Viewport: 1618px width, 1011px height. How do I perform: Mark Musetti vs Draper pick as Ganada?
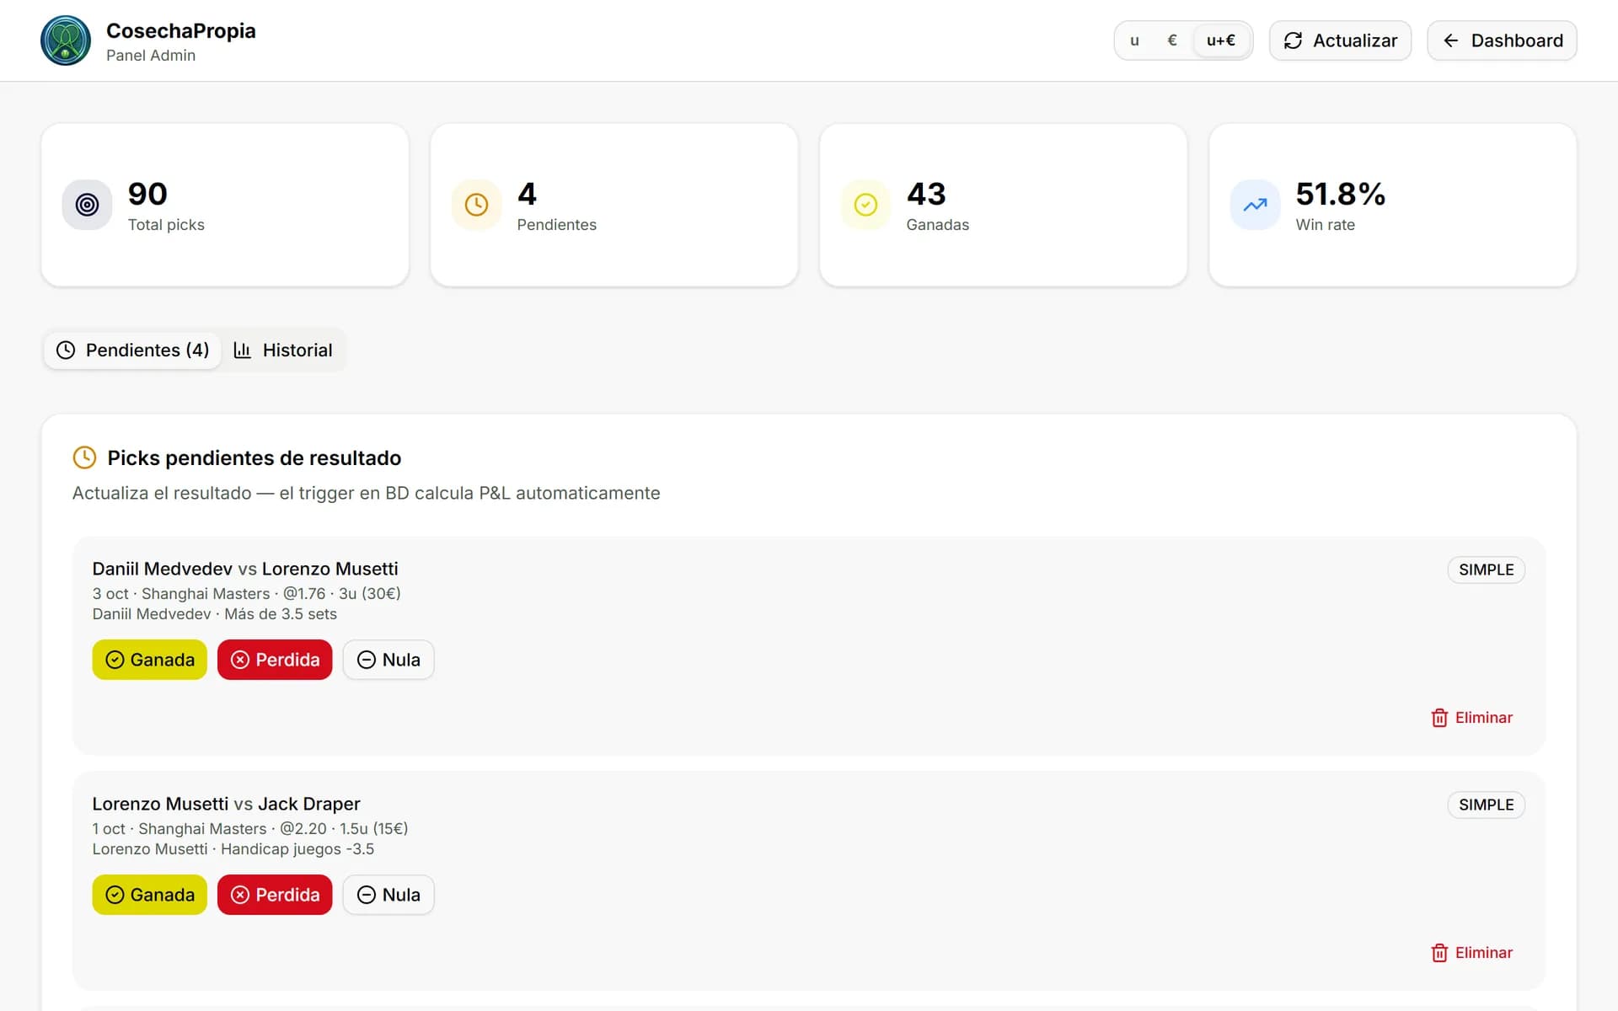coord(149,895)
